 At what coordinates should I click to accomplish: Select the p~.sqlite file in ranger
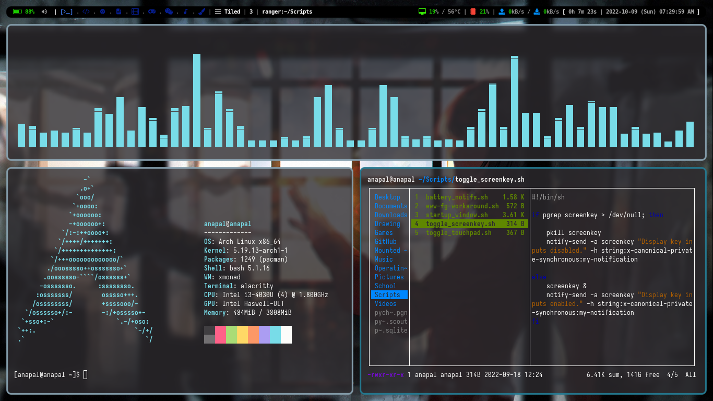coord(391,330)
